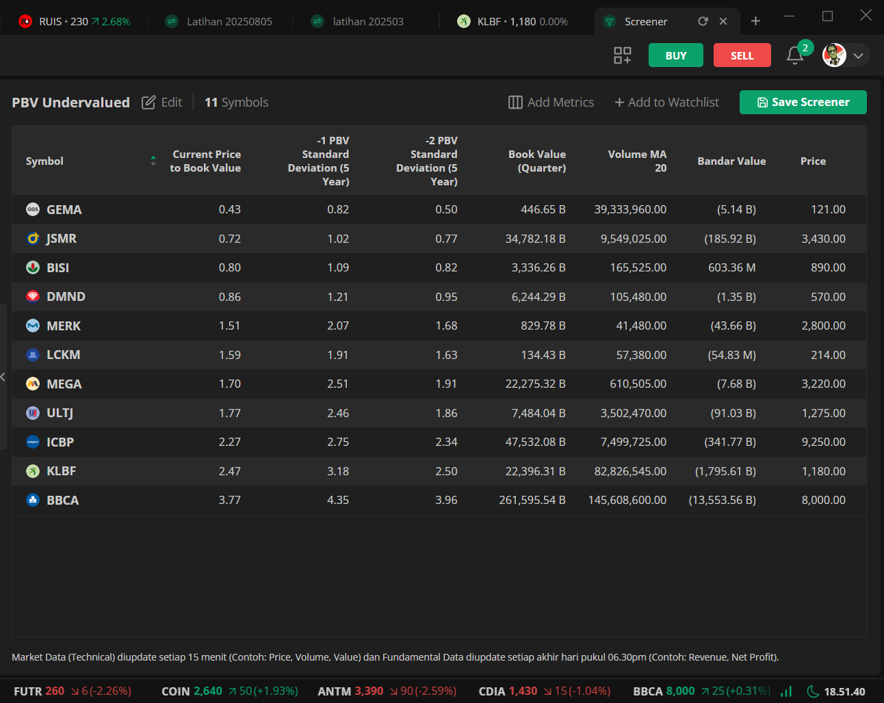Click the user profile avatar
884x703 pixels.
pos(834,55)
